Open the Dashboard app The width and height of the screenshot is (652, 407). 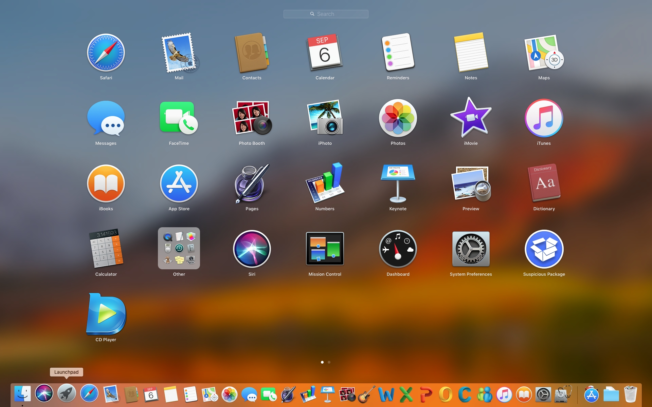click(x=398, y=249)
